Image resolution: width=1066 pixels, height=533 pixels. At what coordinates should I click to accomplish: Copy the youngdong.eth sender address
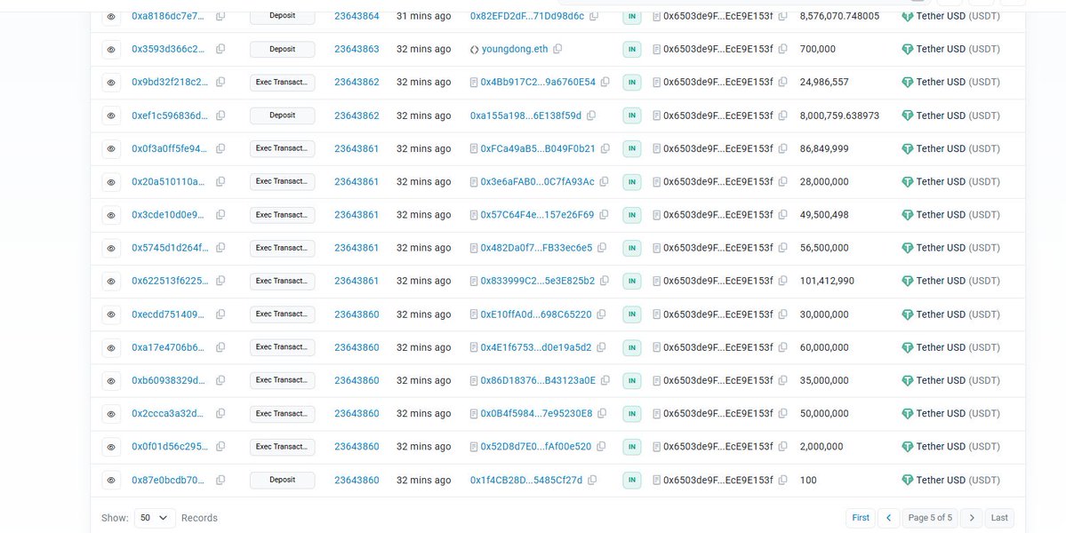(557, 49)
